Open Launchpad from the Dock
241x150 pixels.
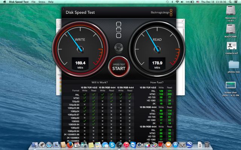click(x=42, y=145)
